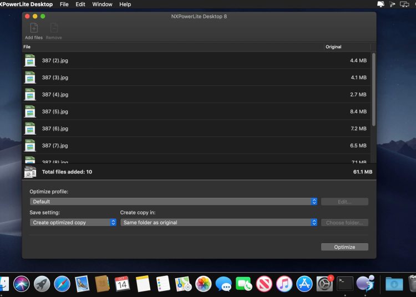Click the JPG icon for 387 (5).jpg
This screenshot has width=416, height=297.
pos(30,111)
